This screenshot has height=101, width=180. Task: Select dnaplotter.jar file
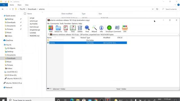[35, 30]
